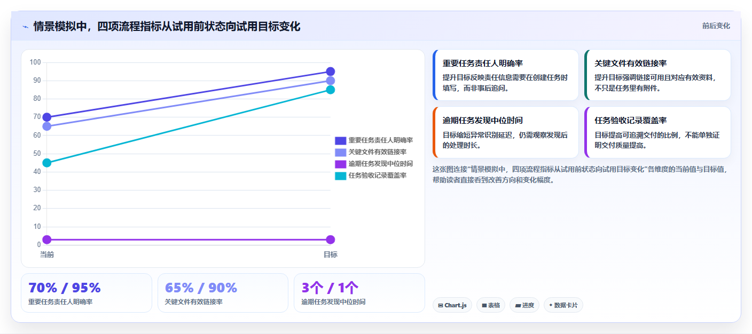Select the 85 data point at 目标

click(331, 90)
